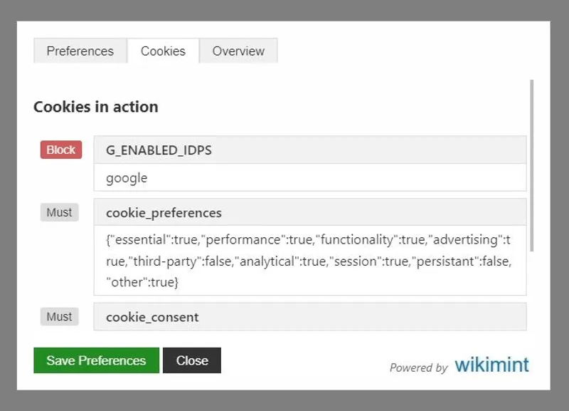The height and width of the screenshot is (411, 569).
Task: Select the cookie_preferences name field
Action: pyautogui.click(x=309, y=212)
